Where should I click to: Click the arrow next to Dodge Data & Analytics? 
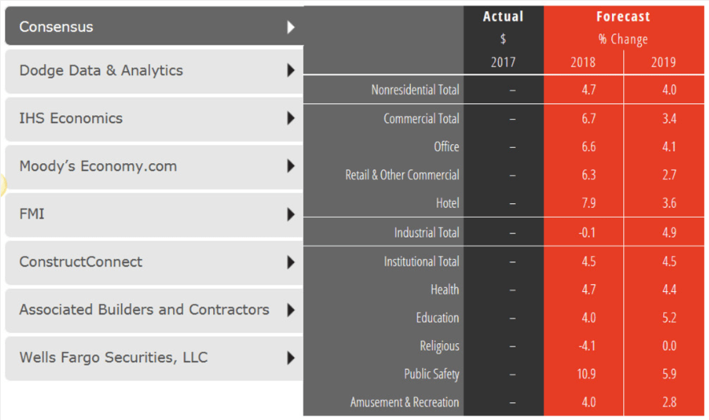pos(291,70)
